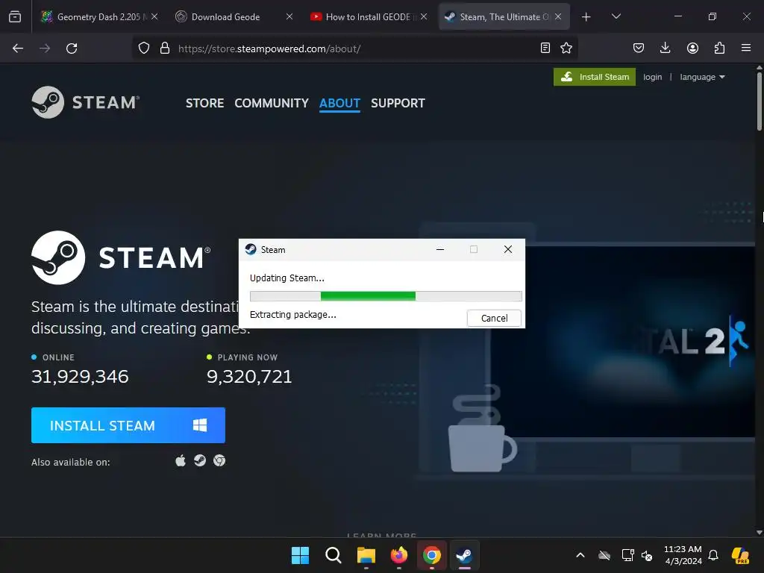764x573 pixels.
Task: Choose the SteamOS download icon
Action: [x=200, y=460]
